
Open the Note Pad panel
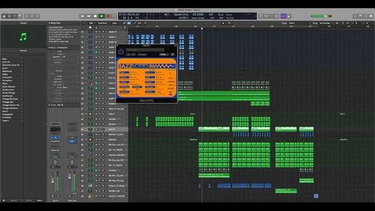point(360,16)
